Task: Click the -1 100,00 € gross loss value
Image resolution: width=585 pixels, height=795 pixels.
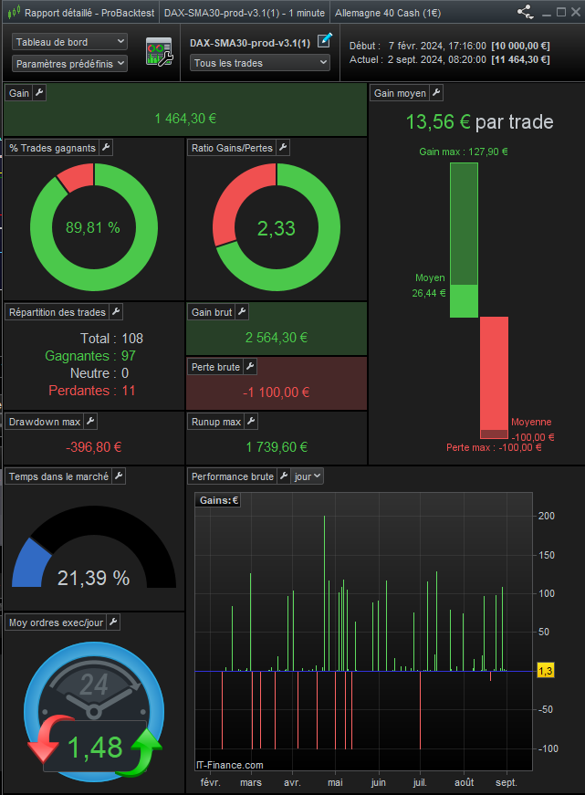Action: (277, 392)
